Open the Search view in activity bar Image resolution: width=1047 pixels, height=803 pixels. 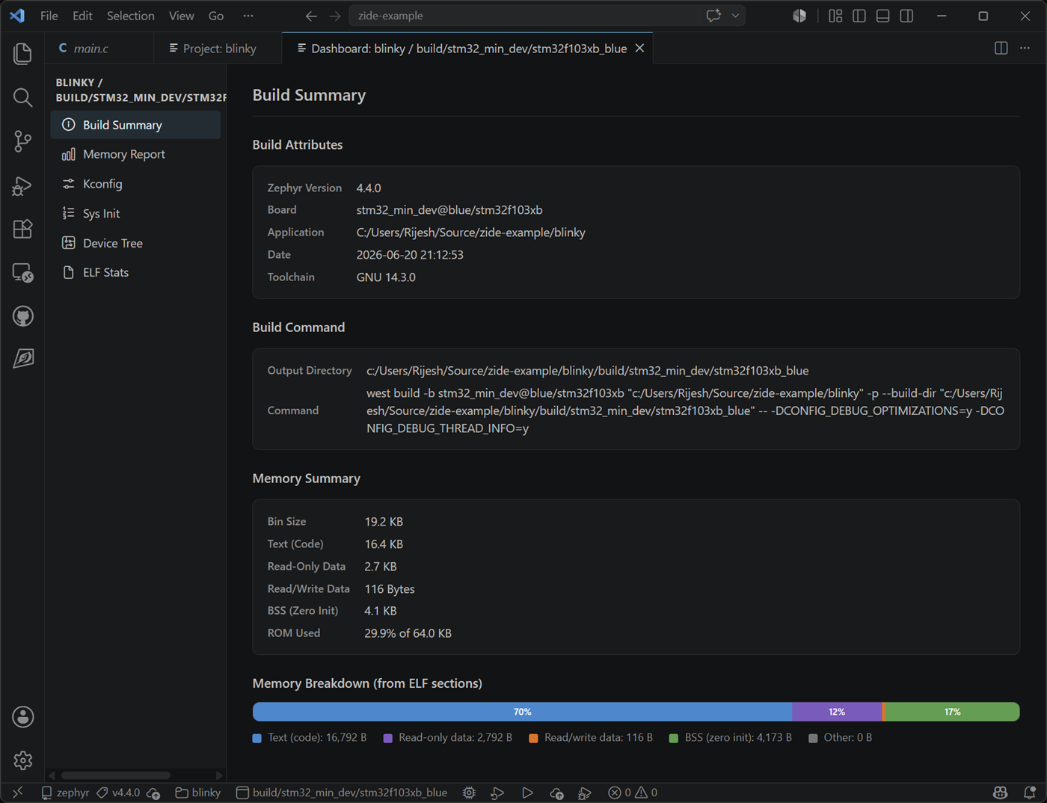point(22,97)
